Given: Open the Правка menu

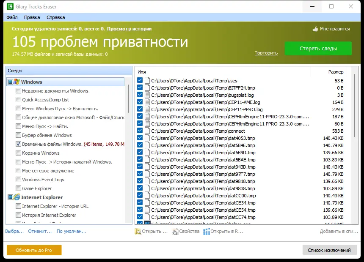Looking at the screenshot, I should click(x=32, y=17).
